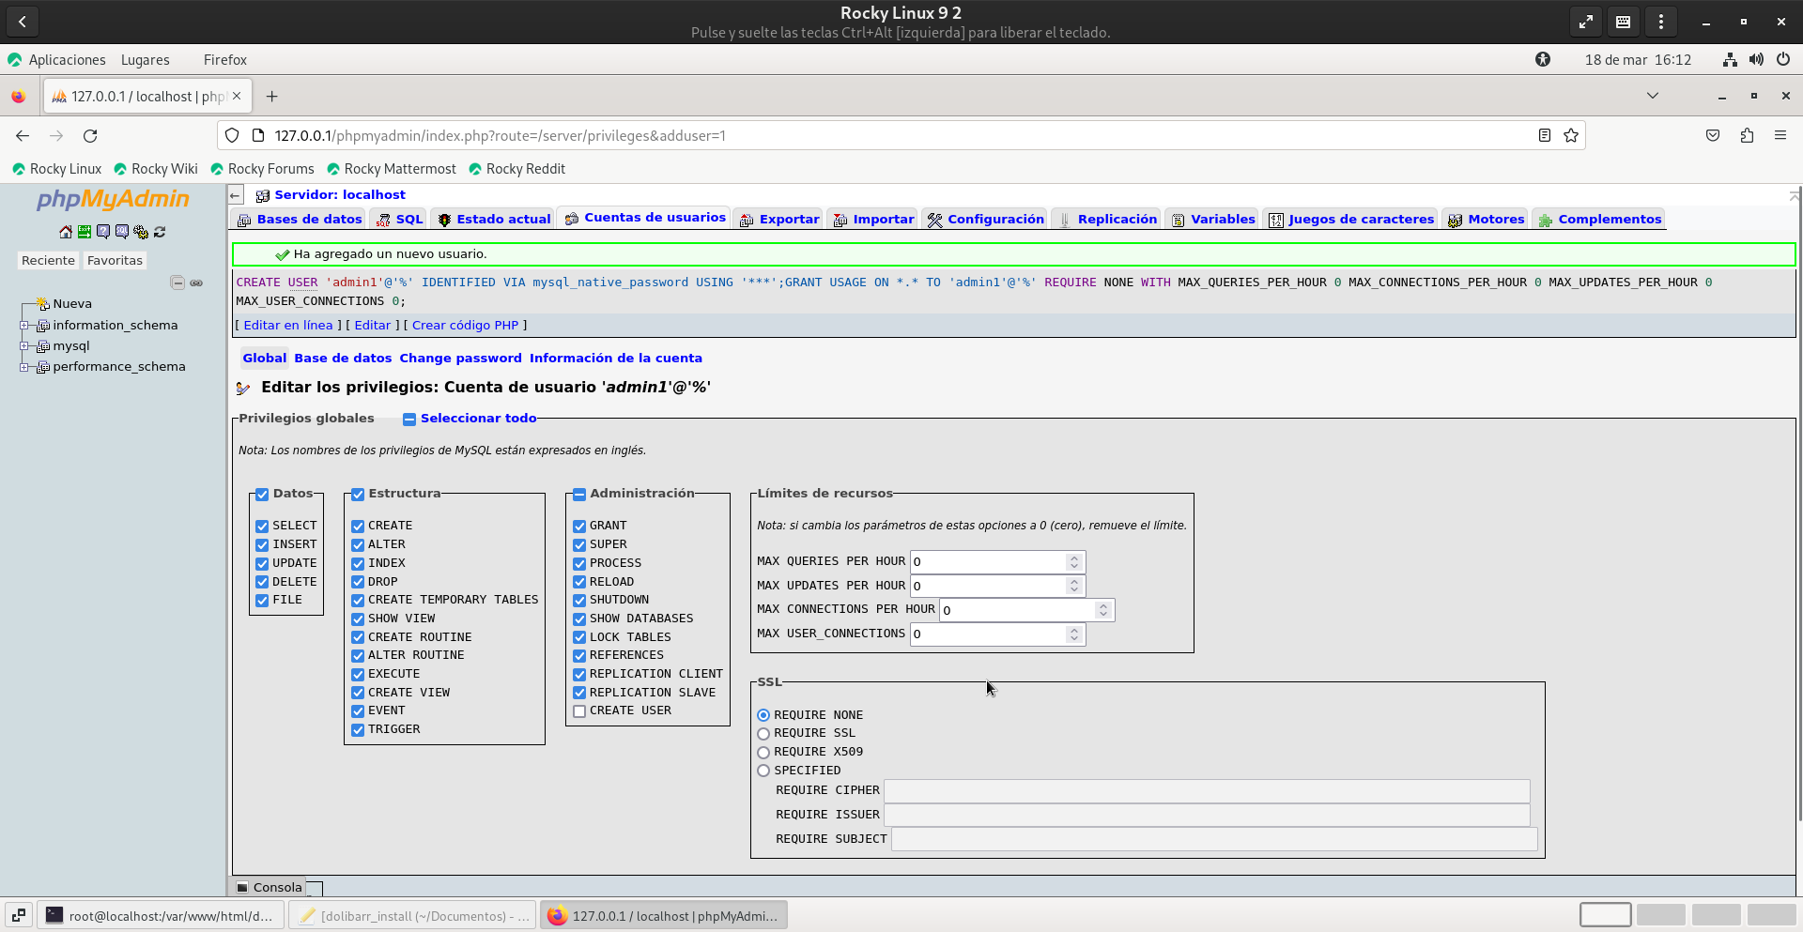The image size is (1803, 932).
Task: Switch to the Exportar tab
Action: (788, 220)
